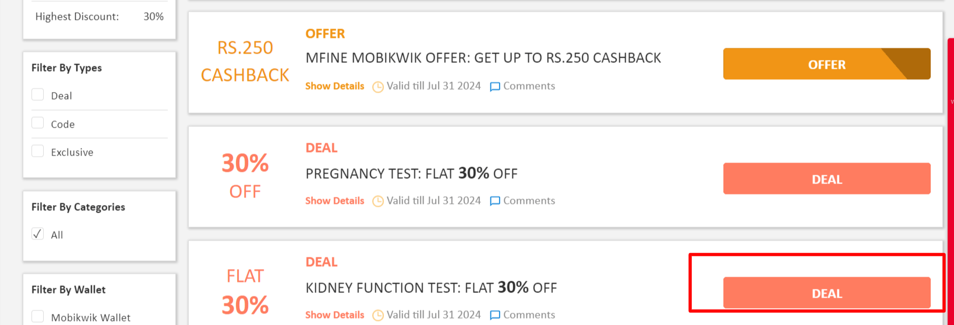This screenshot has width=954, height=325.
Task: Show details of Kidney Function Test deal
Action: click(x=334, y=315)
